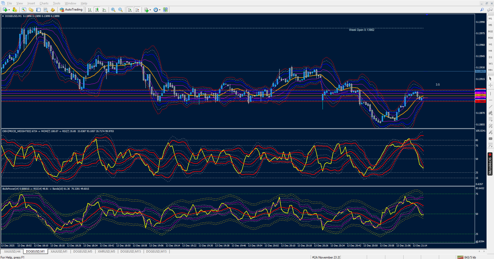Expand the New Chart dropdown arrow
The width and height of the screenshot is (494, 259).
9,10
